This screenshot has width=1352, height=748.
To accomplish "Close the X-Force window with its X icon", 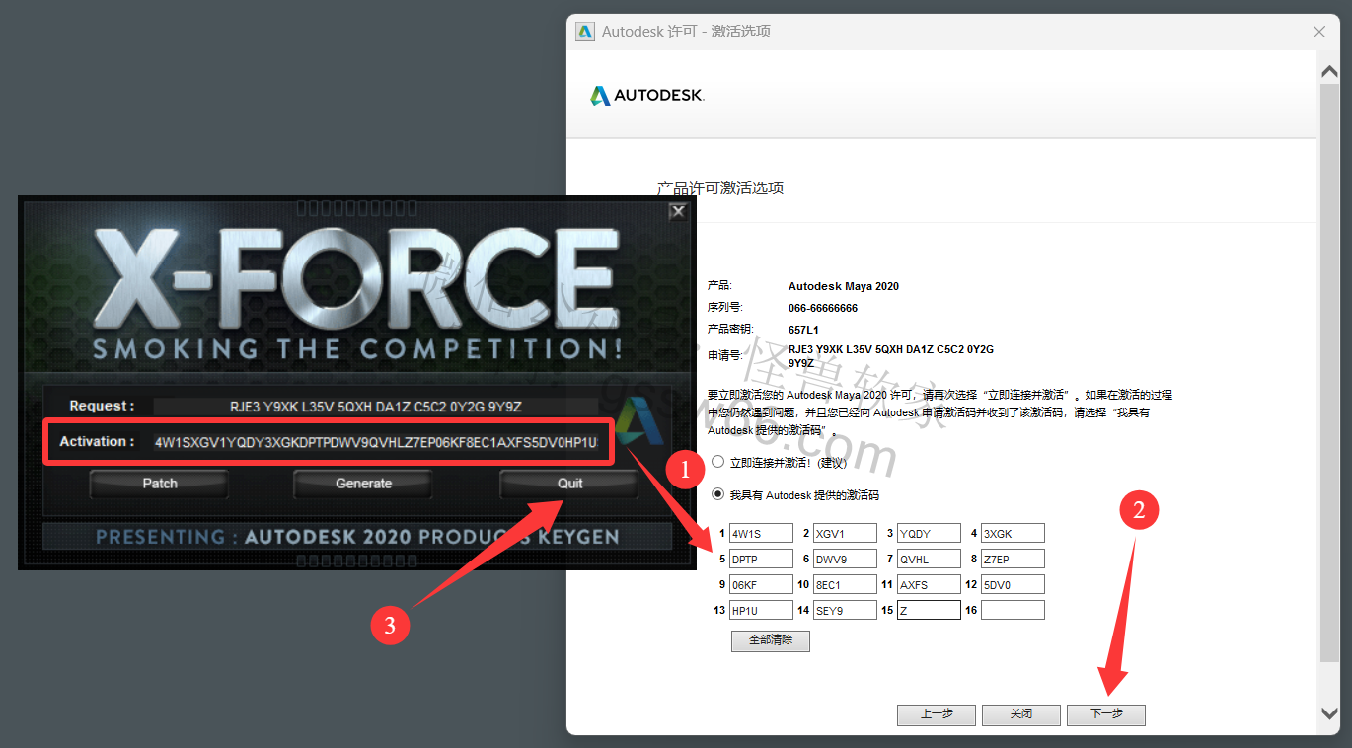I will 677,211.
